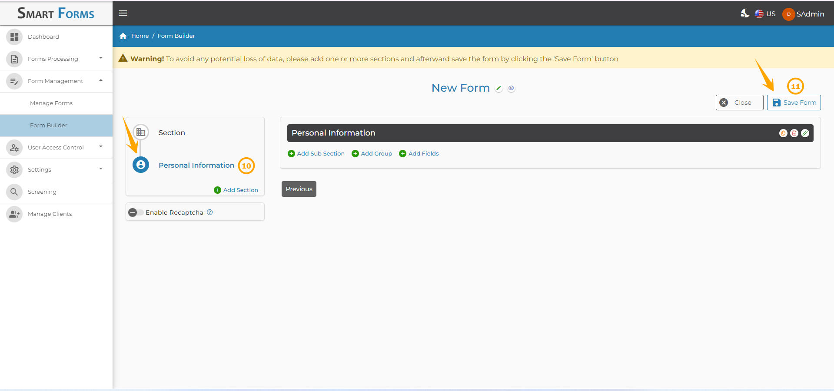
Task: Go to Dashboard in the sidebar
Action: tap(43, 37)
